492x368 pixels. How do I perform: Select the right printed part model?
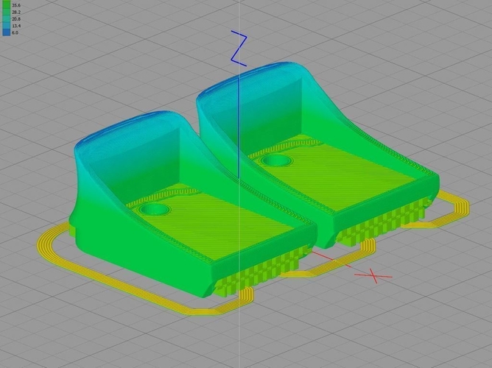pyautogui.click(x=317, y=157)
